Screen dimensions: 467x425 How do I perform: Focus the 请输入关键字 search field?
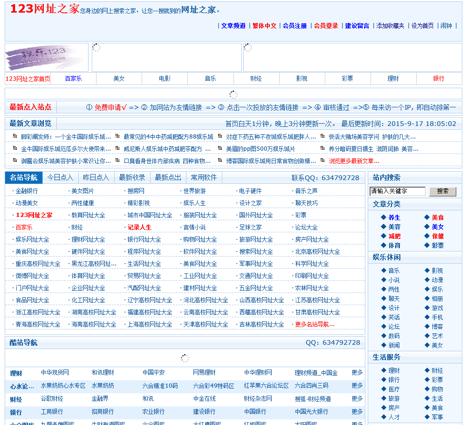(x=397, y=191)
